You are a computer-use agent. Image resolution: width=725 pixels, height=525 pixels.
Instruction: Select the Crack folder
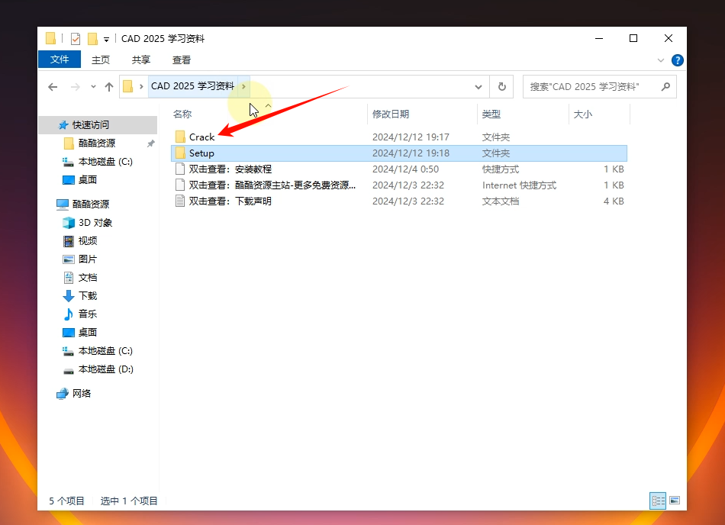(201, 137)
